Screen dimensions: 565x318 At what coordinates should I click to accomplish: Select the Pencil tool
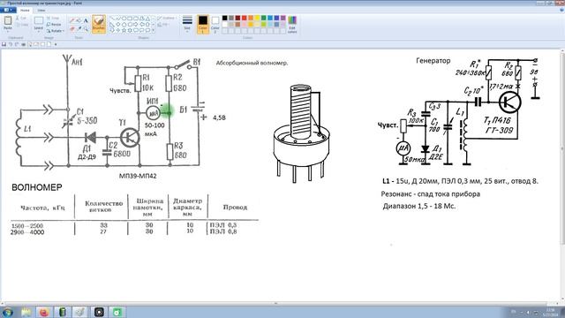(72, 20)
